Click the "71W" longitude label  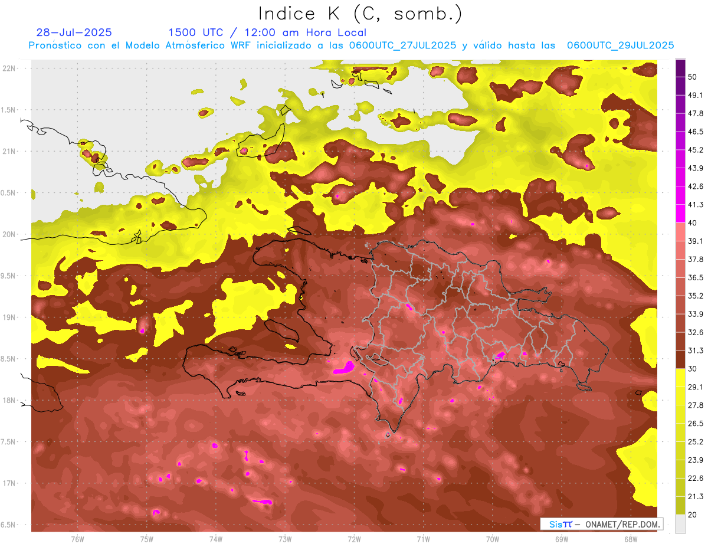pyautogui.click(x=423, y=539)
